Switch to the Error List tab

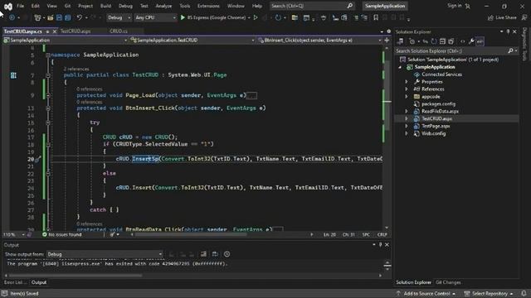(15, 282)
